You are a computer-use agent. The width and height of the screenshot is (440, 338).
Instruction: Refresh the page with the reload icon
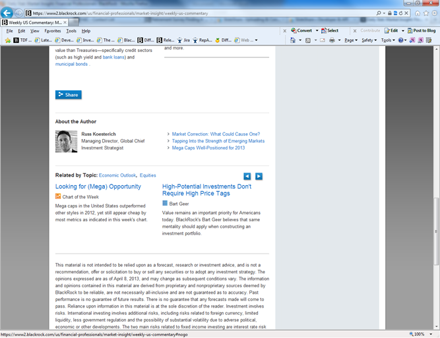tap(400, 13)
